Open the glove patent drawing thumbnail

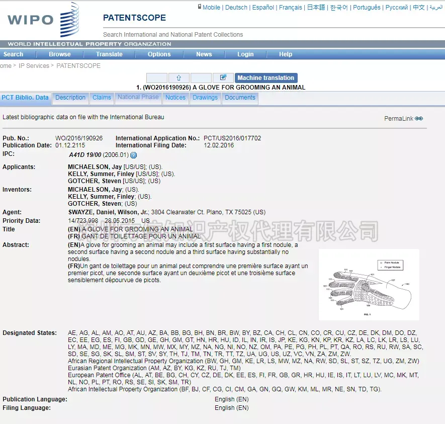pyautogui.click(x=369, y=285)
